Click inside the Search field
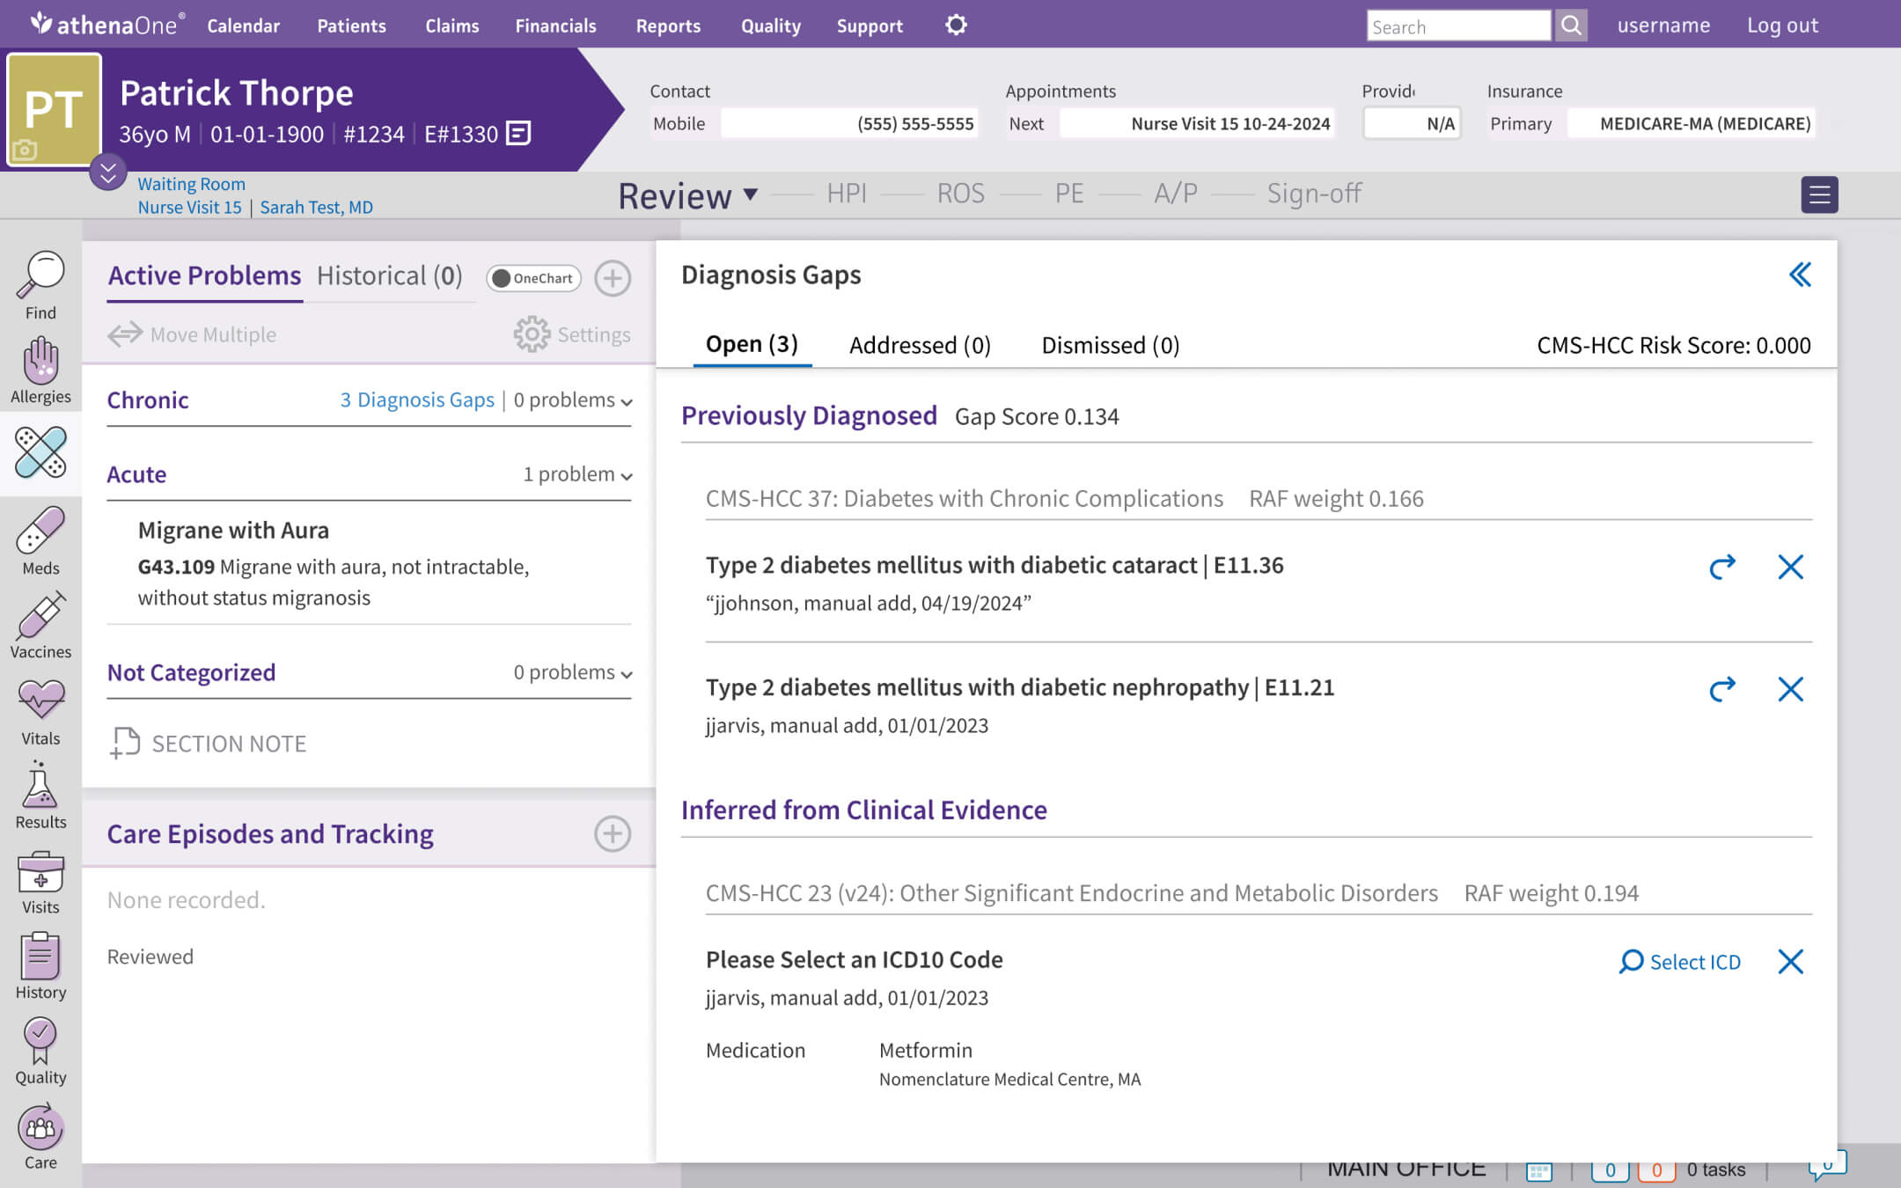The image size is (1901, 1188). pyautogui.click(x=1457, y=26)
